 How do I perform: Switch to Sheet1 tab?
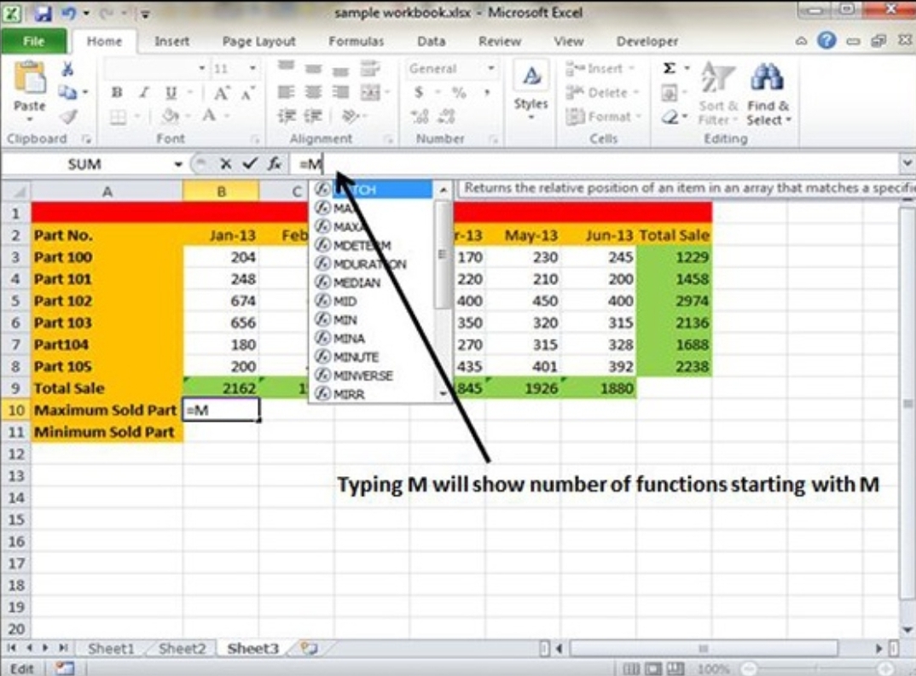(110, 648)
